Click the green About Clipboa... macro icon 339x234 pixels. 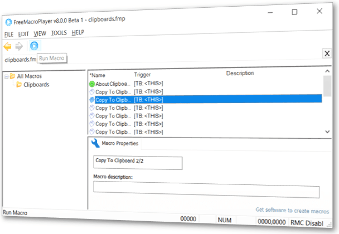pyautogui.click(x=92, y=84)
